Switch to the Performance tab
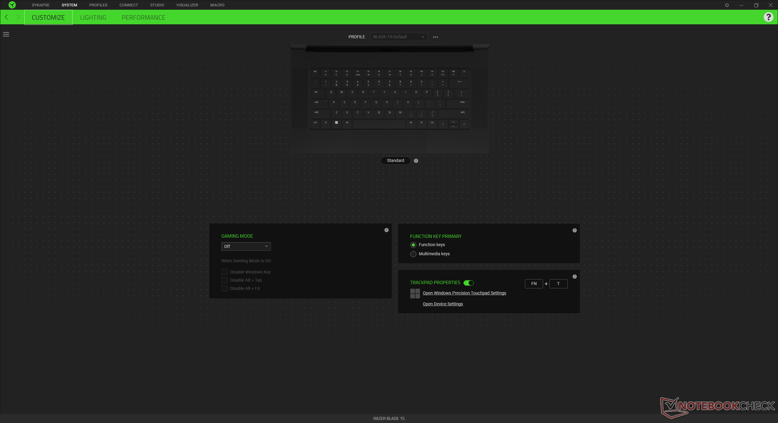 coord(143,17)
